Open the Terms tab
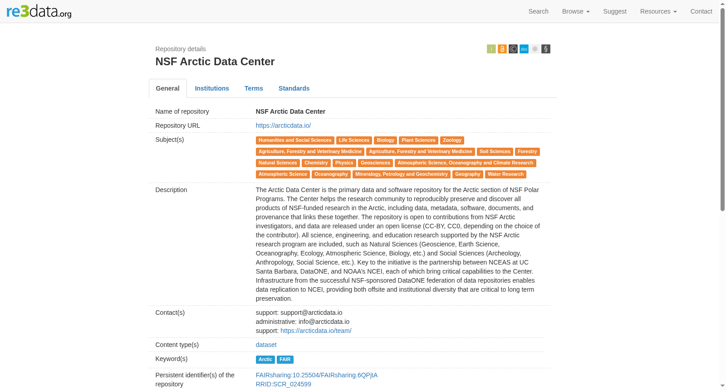This screenshot has height=390, width=726. (x=254, y=88)
